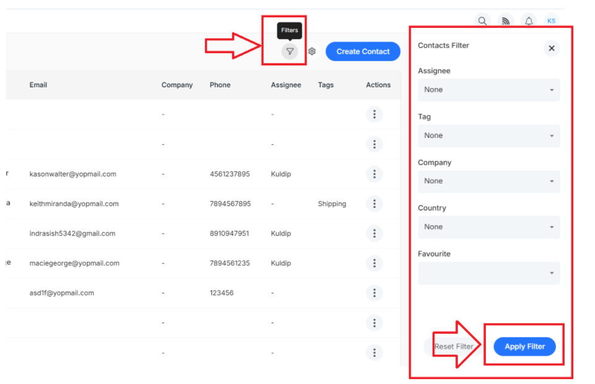595x384 pixels.
Task: Click Kuldip assignee in indrasish5342 row
Action: pyautogui.click(x=281, y=233)
